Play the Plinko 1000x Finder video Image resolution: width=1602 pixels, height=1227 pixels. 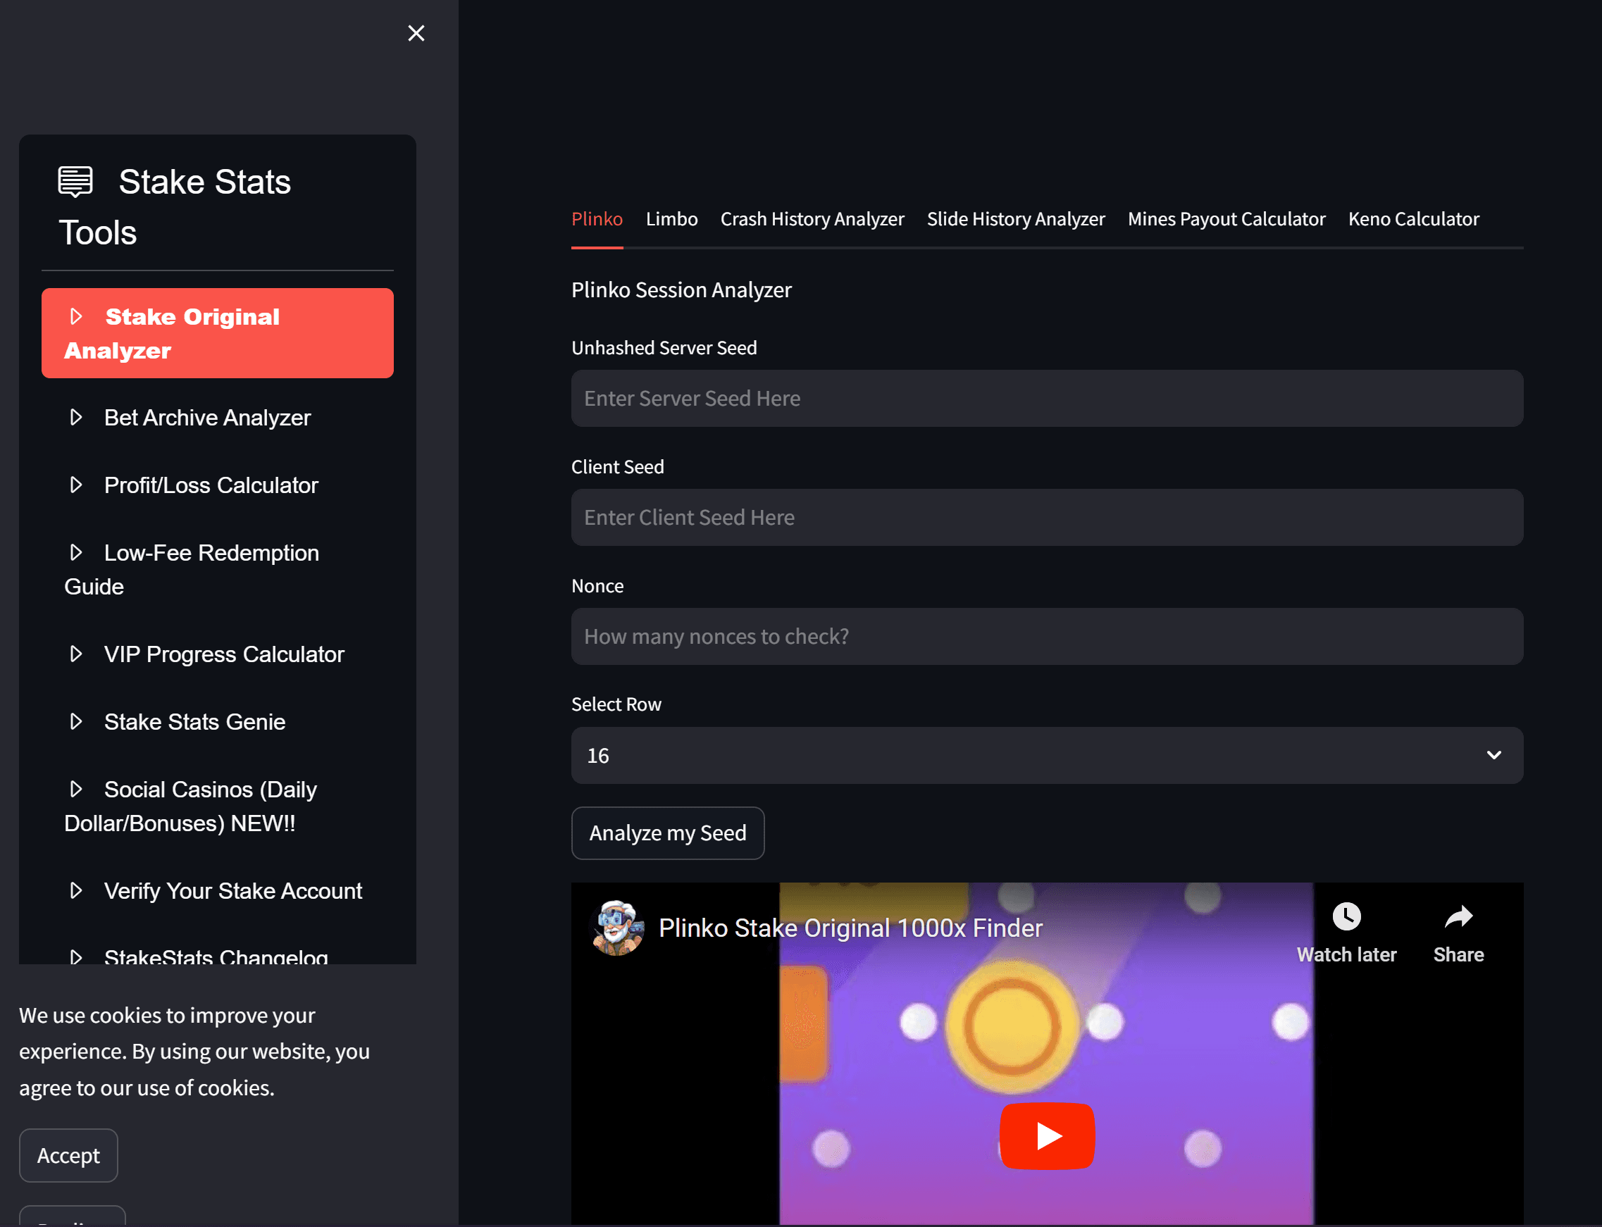coord(1047,1135)
